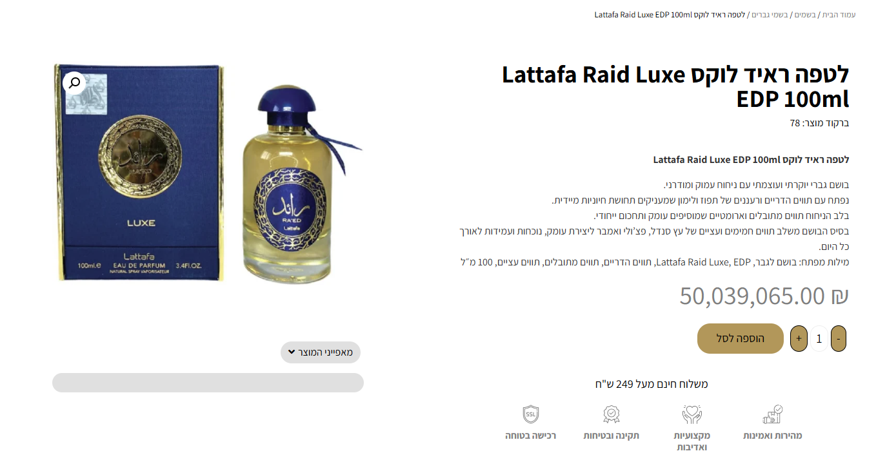Click the רכישה בטוחה label
896x460 pixels.
(x=530, y=436)
